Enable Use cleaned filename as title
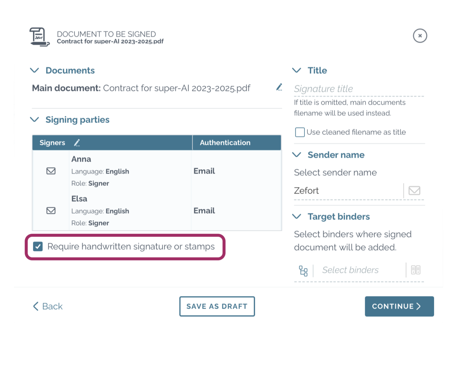 click(300, 132)
